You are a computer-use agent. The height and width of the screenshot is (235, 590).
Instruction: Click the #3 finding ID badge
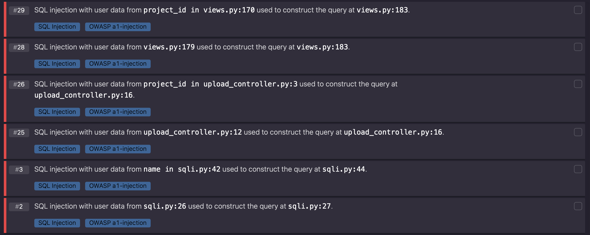[19, 170]
